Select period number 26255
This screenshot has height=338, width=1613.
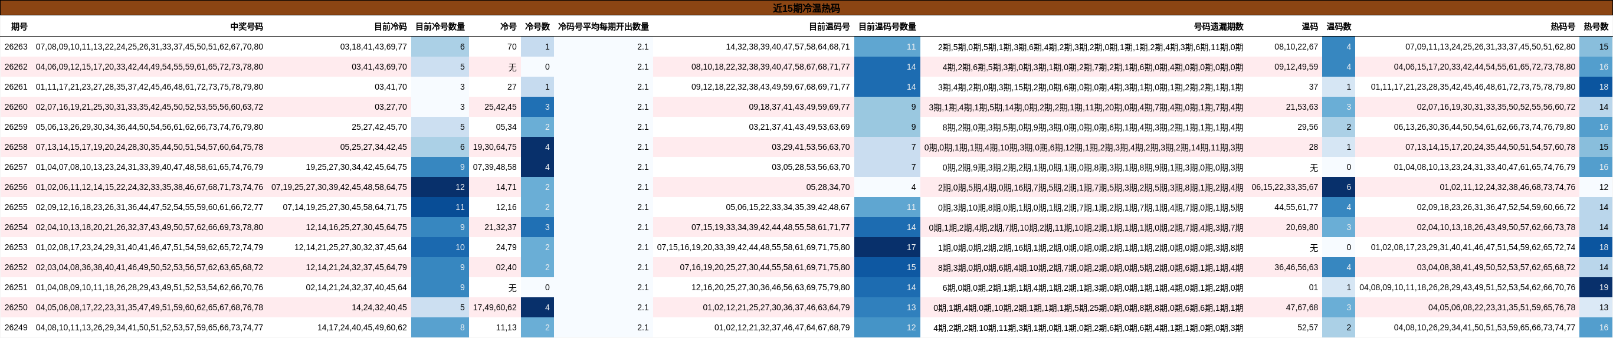(16, 206)
